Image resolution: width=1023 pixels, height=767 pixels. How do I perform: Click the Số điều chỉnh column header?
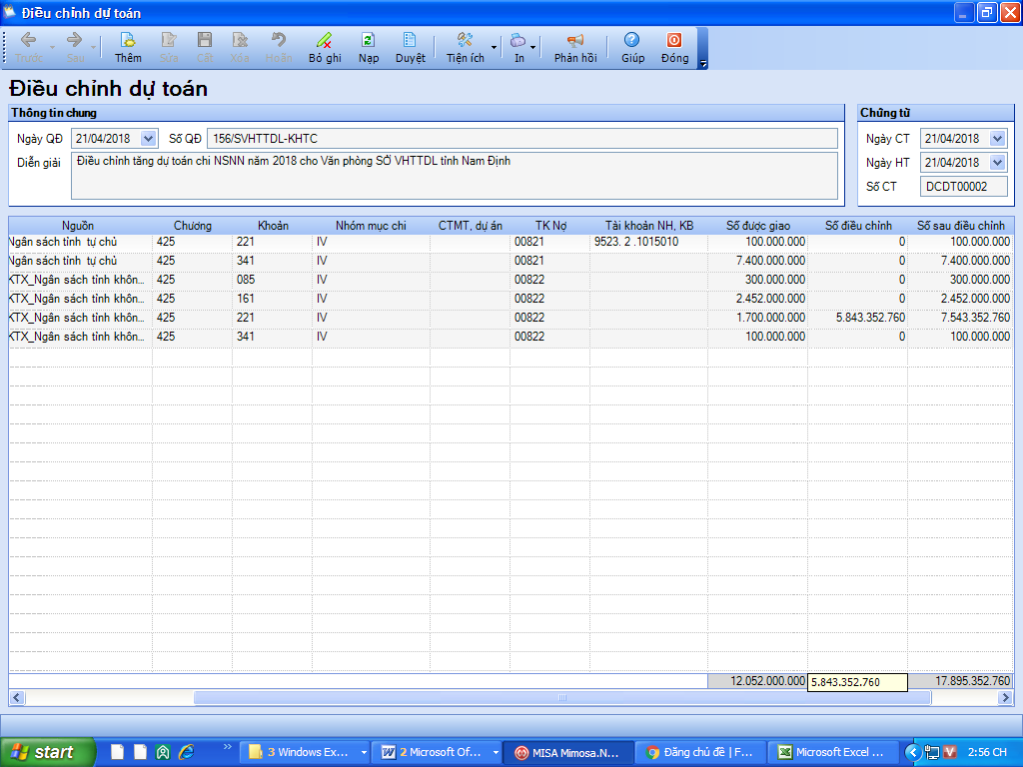tap(858, 226)
